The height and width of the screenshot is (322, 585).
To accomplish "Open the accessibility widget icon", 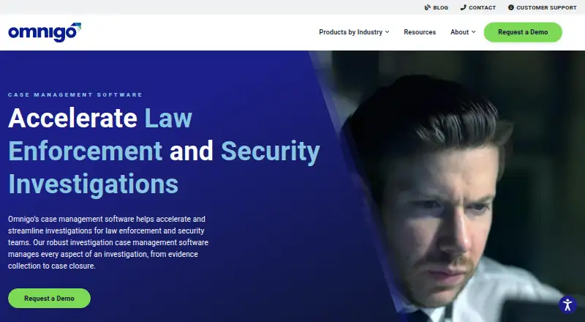I will 567,304.
